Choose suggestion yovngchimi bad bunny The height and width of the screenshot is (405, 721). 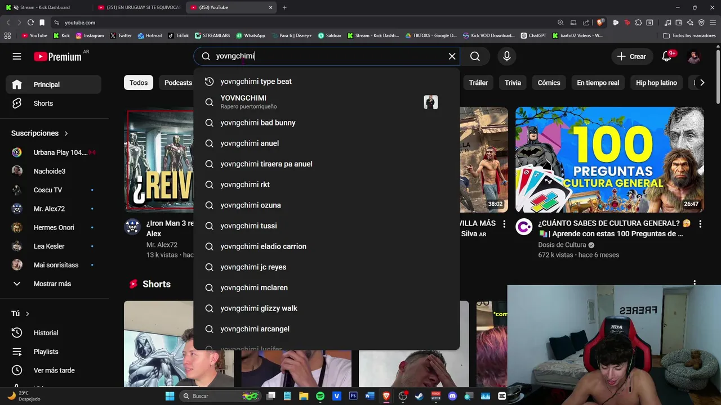327,123
